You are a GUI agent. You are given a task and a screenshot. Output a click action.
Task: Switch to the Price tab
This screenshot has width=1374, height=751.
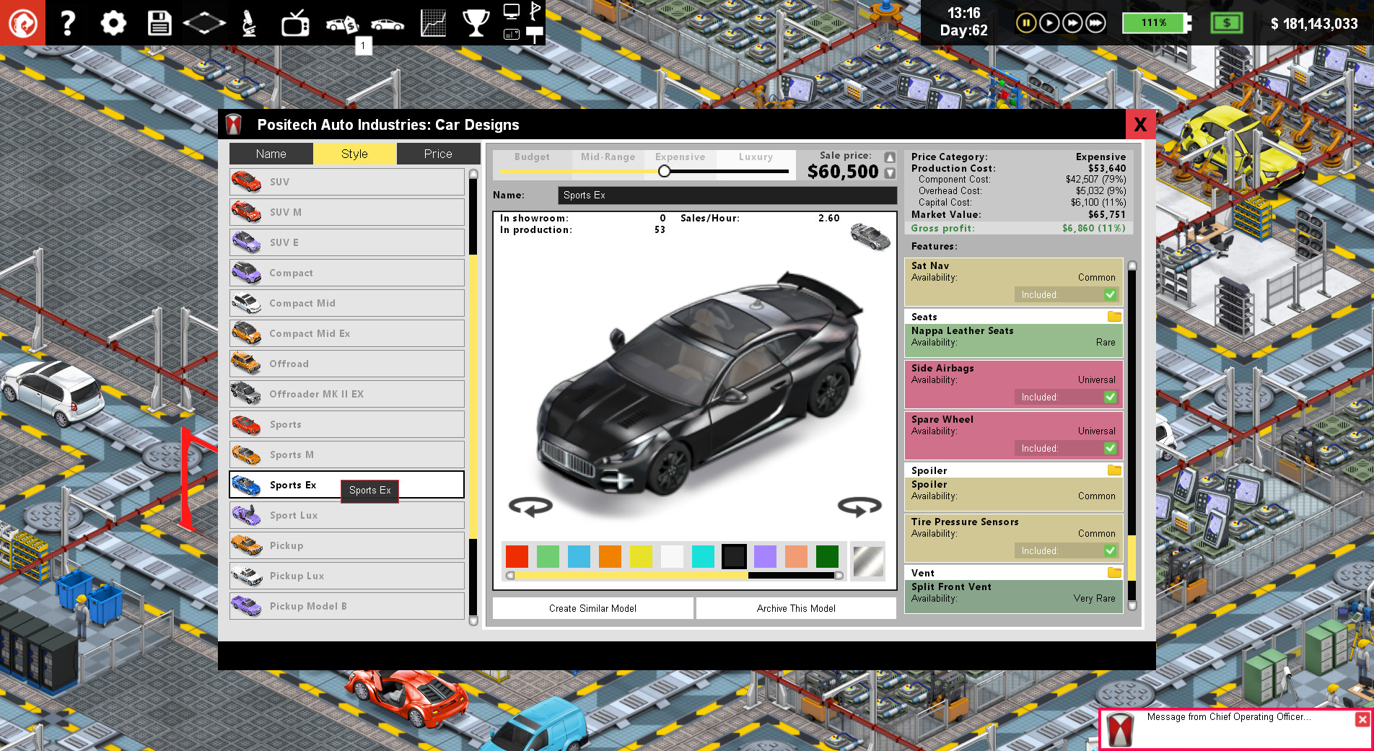point(438,153)
